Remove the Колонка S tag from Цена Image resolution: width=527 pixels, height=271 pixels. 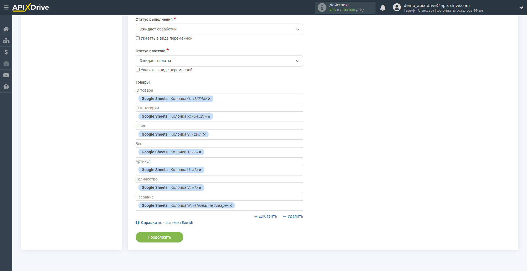tap(204, 135)
